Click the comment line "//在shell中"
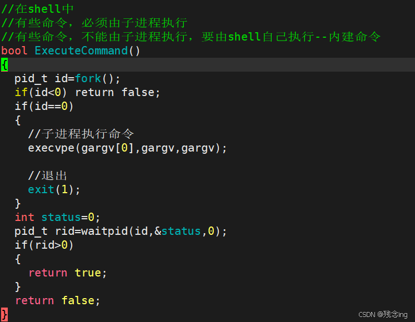 pos(37,9)
